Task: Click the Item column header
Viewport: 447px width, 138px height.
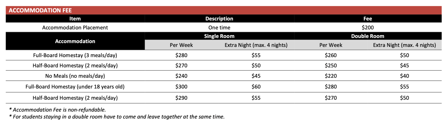Action: pos(75,19)
